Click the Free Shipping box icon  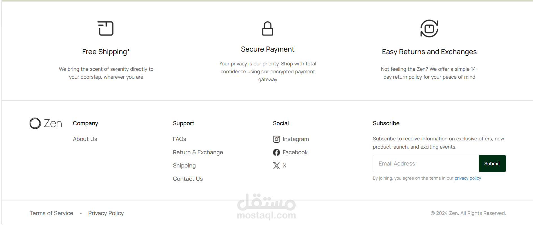pyautogui.click(x=106, y=28)
